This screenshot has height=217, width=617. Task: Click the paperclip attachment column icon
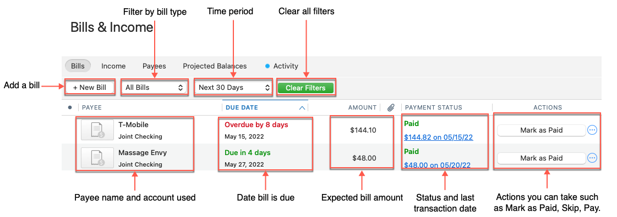point(390,107)
